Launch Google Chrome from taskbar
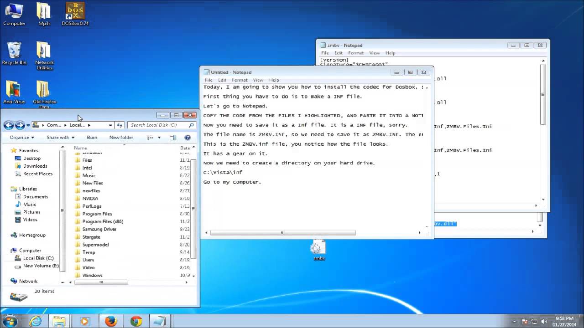This screenshot has height=328, width=584. point(136,321)
